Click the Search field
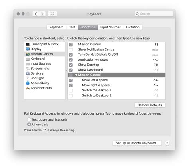 click(154, 14)
